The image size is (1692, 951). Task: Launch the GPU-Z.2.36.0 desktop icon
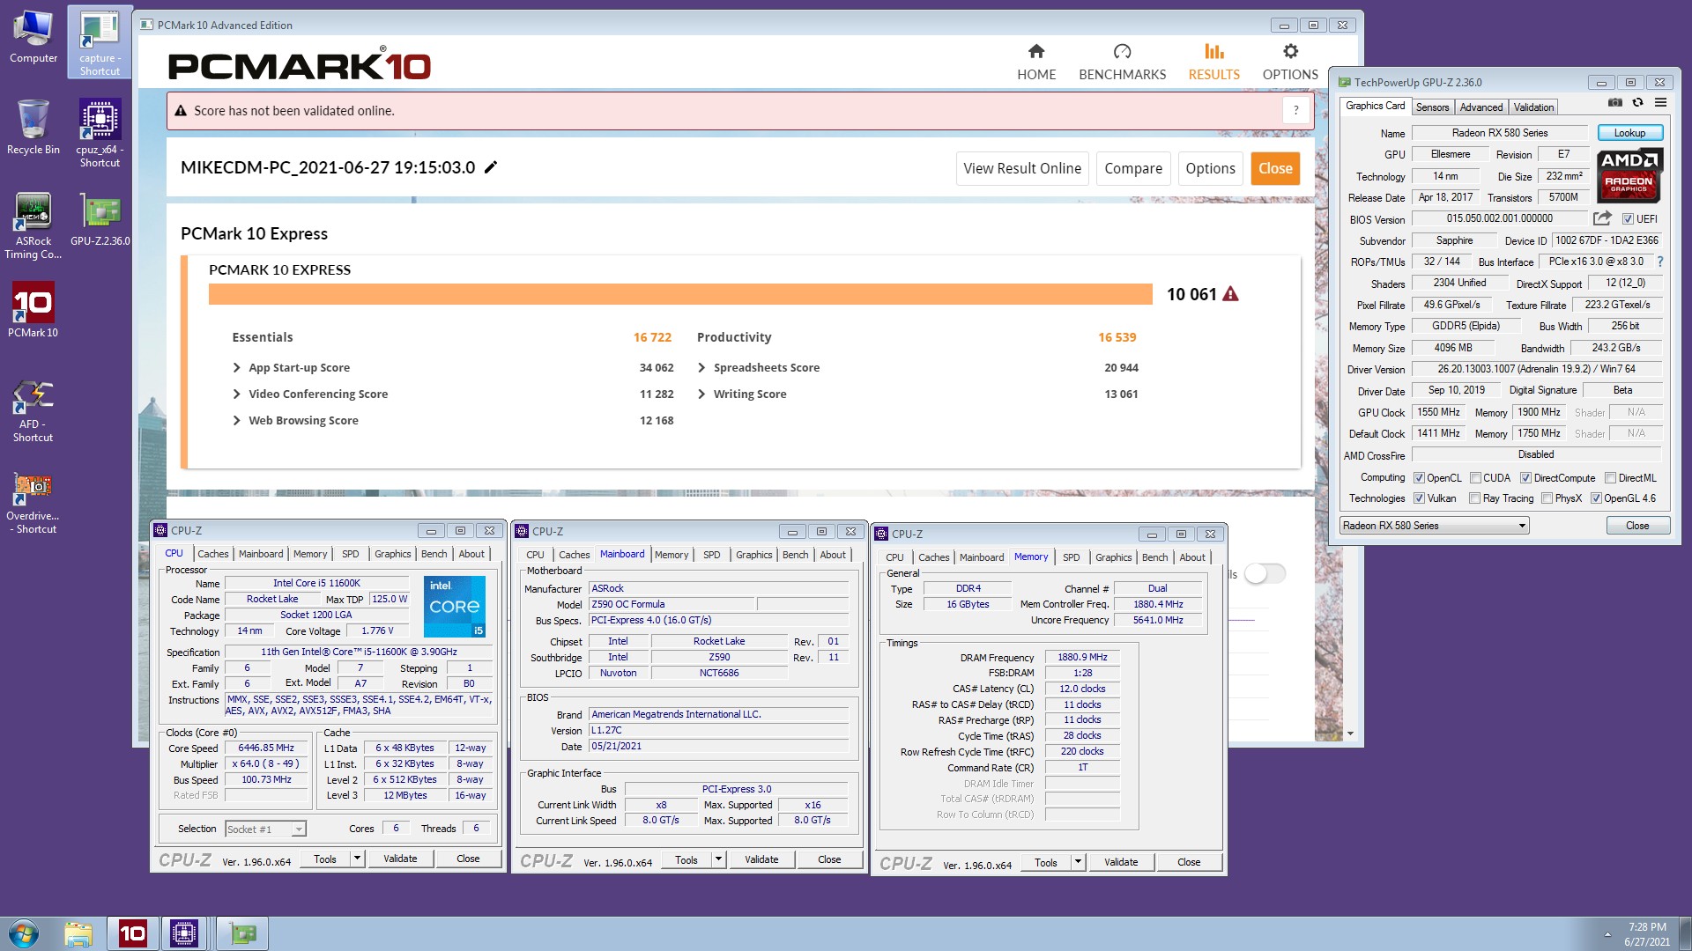click(x=100, y=220)
